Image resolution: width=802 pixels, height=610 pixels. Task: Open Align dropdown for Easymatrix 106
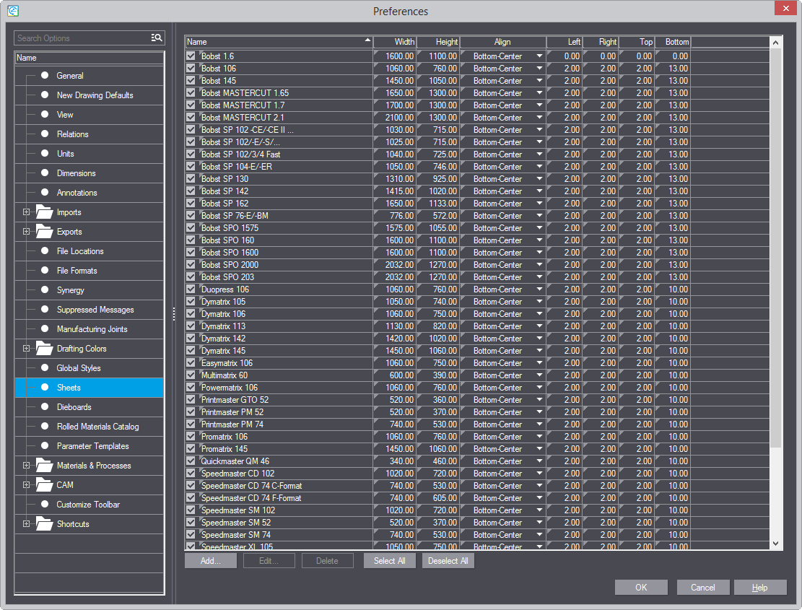click(x=539, y=363)
